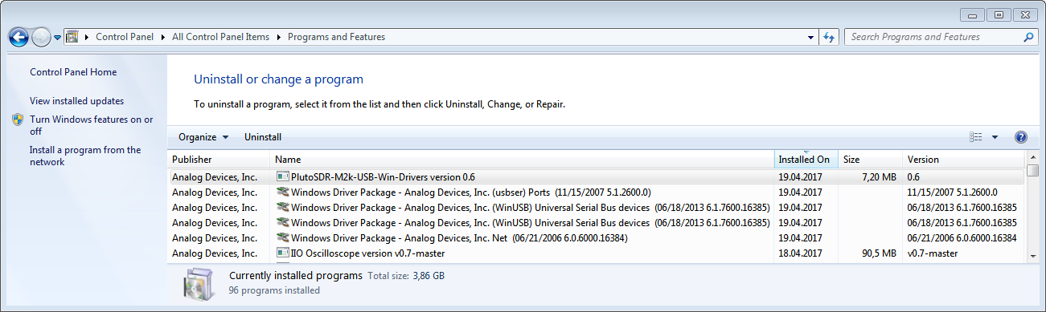
Task: Open Turn Windows features on or off
Action: 92,125
